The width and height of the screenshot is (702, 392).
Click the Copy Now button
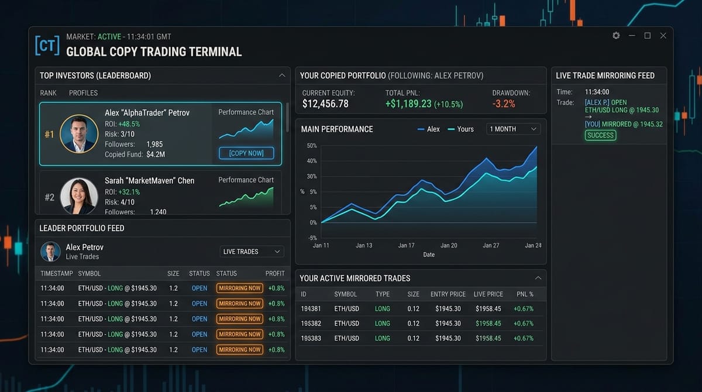[246, 153]
